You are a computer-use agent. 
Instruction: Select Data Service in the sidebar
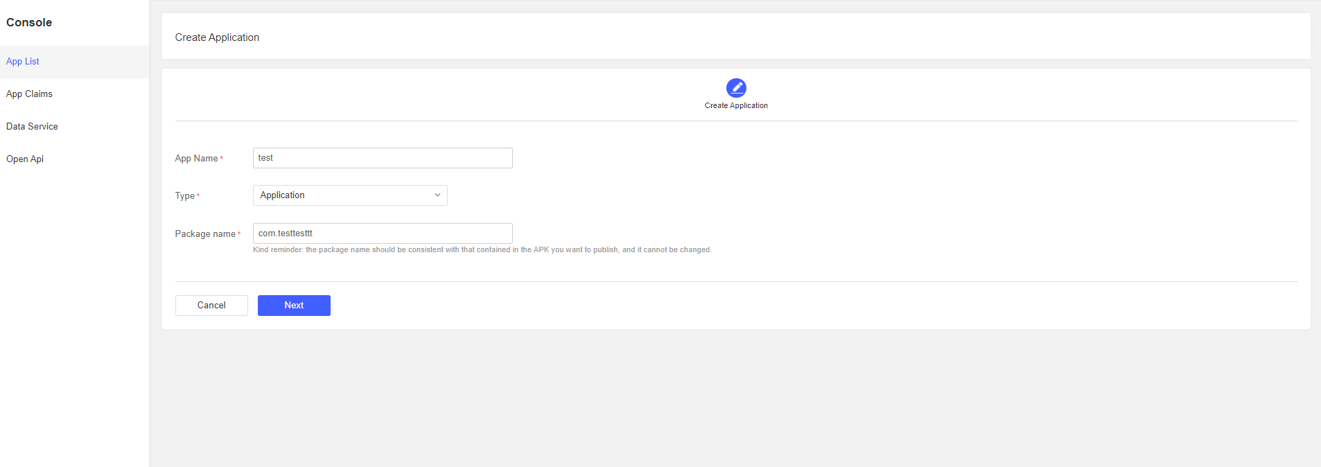coord(32,127)
